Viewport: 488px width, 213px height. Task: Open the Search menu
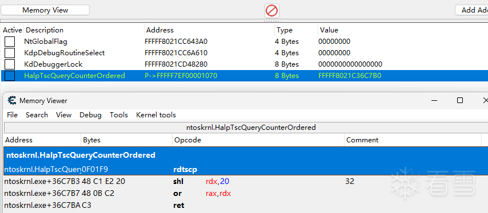(37, 115)
